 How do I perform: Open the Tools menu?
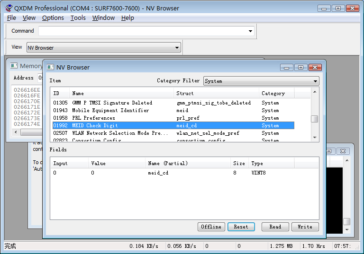[78, 18]
